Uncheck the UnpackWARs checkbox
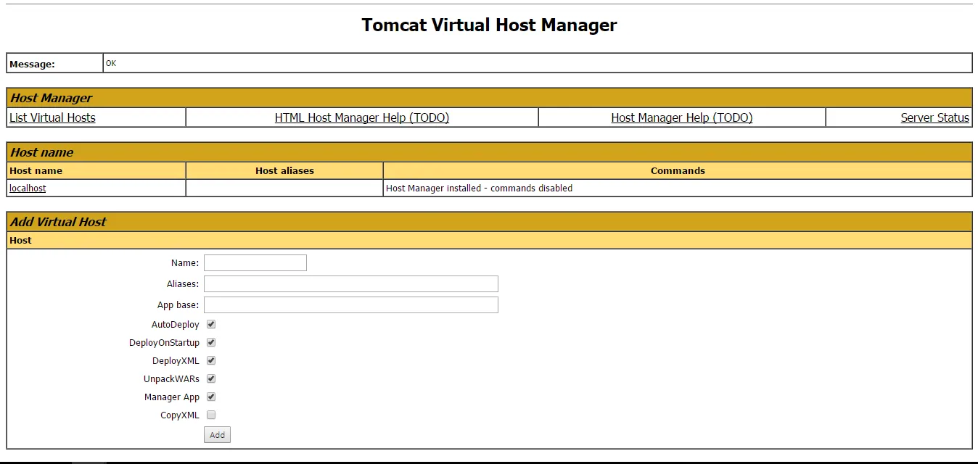This screenshot has width=978, height=464. pos(211,378)
